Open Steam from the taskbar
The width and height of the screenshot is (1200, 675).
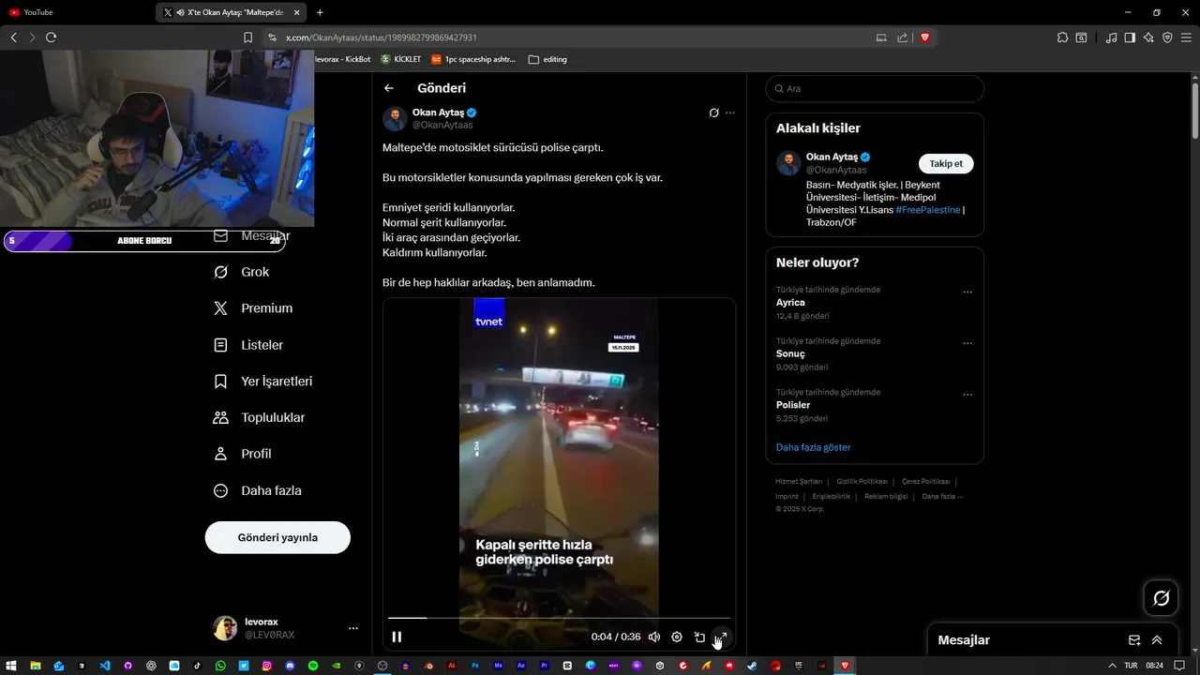(752, 666)
